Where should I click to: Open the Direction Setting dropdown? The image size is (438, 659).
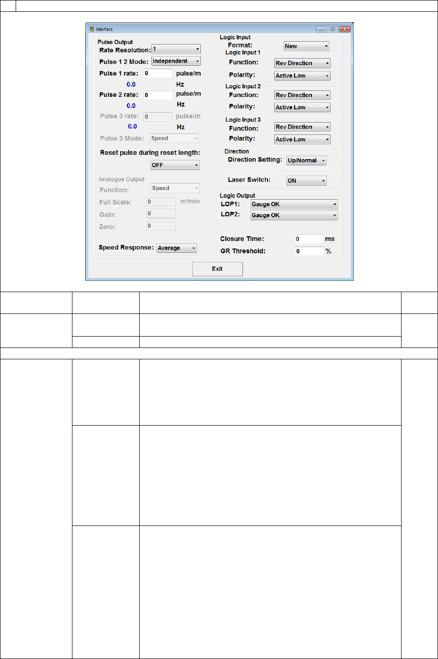point(306,160)
